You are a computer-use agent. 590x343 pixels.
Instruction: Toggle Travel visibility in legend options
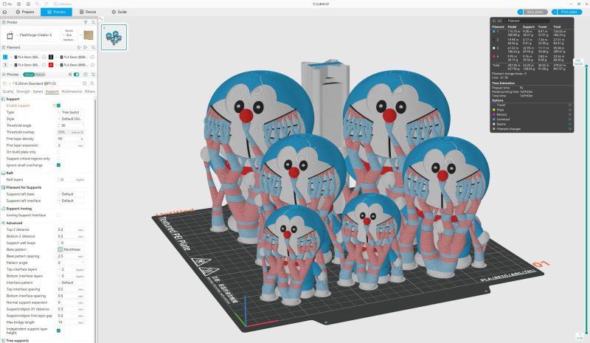tap(569, 105)
